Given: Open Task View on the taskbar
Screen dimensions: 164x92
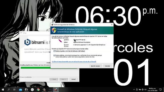Looking at the screenshot, I should click(x=14, y=89).
